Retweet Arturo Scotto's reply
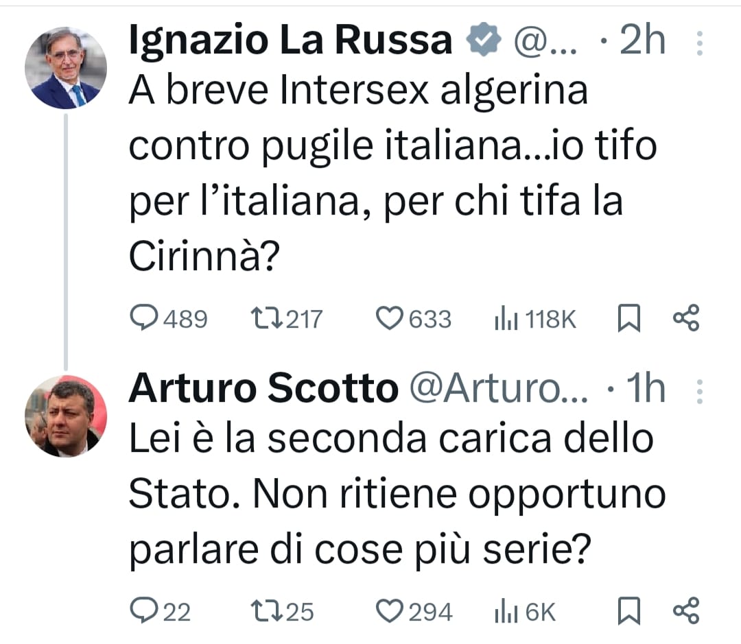 tap(263, 610)
